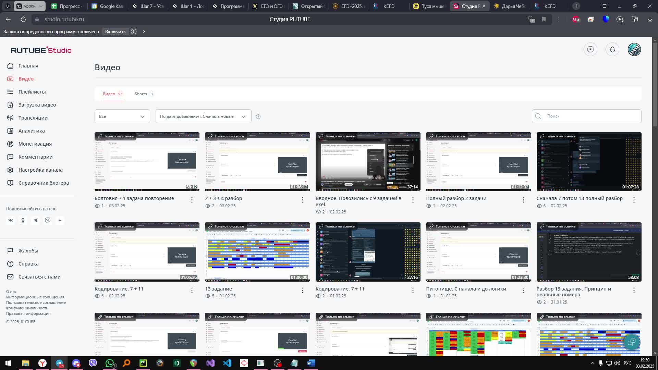Open Жалобы in sidebar

click(23, 251)
